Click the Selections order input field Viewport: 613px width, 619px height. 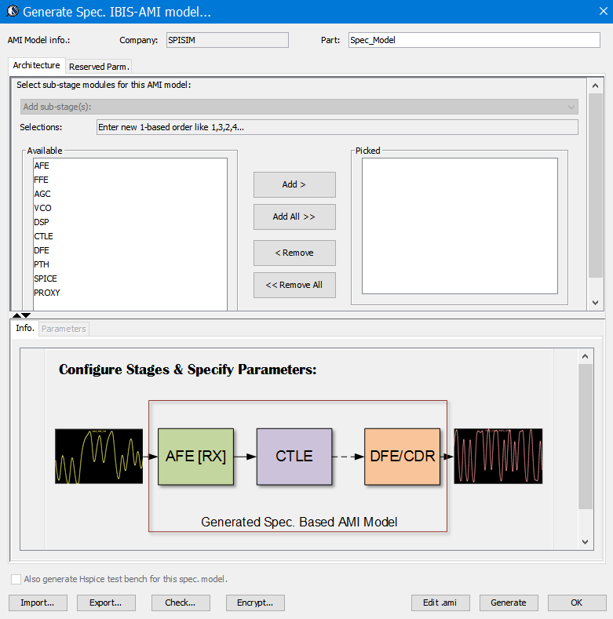coord(337,127)
